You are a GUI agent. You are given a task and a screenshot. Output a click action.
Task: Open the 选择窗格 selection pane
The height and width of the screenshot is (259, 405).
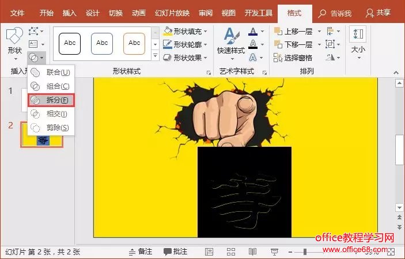293,58
